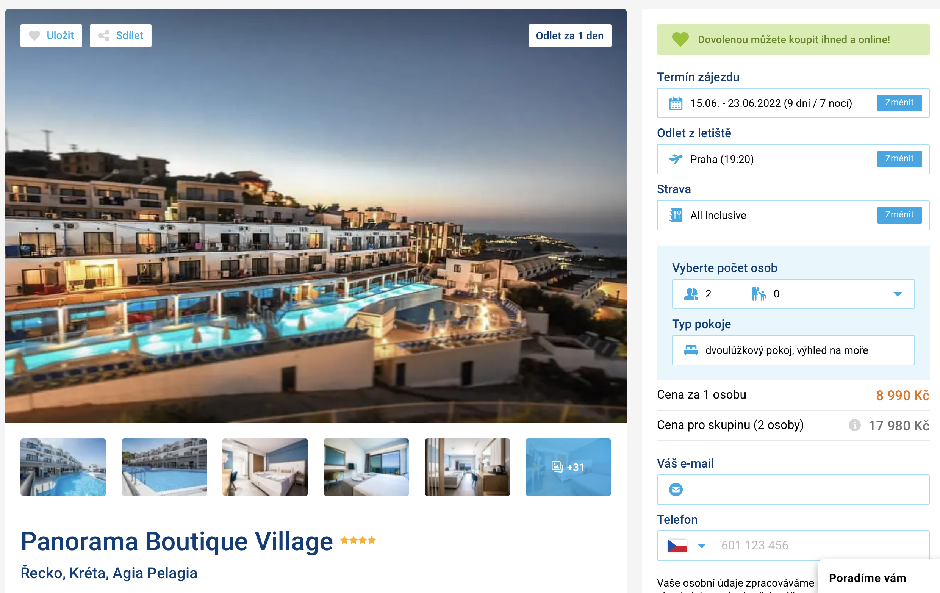Open room type dvoulůžkový pokoj selector
940x593 pixels.
(793, 350)
